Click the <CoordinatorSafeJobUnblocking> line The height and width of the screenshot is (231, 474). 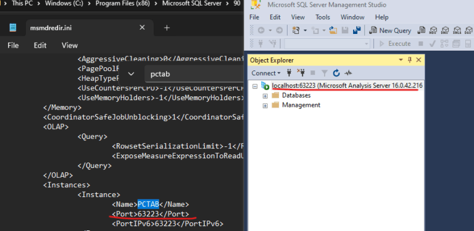tap(143, 117)
